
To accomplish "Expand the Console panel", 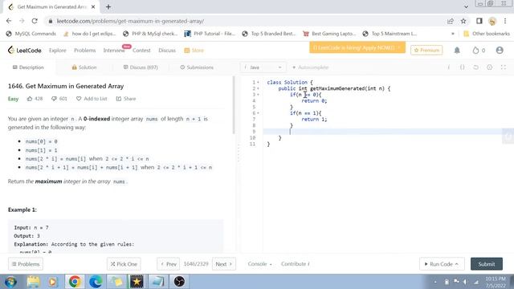I will [x=259, y=264].
